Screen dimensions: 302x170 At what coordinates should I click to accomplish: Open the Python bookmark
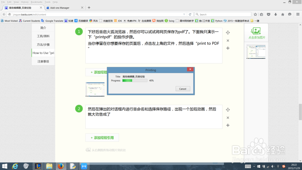pyautogui.click(x=217, y=21)
